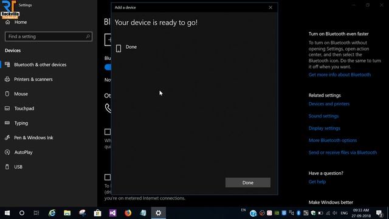Open USB settings
The width and height of the screenshot is (389, 219).
tap(18, 167)
